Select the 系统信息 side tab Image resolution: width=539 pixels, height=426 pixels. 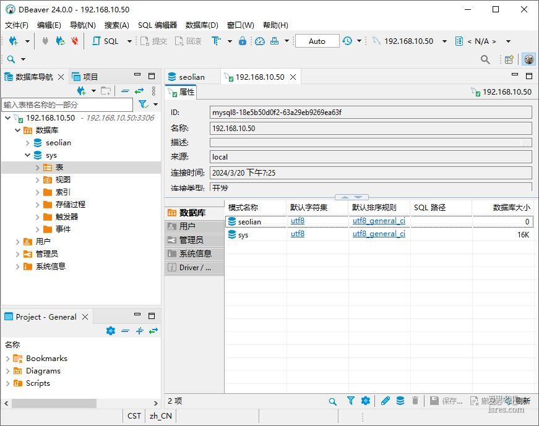(194, 254)
